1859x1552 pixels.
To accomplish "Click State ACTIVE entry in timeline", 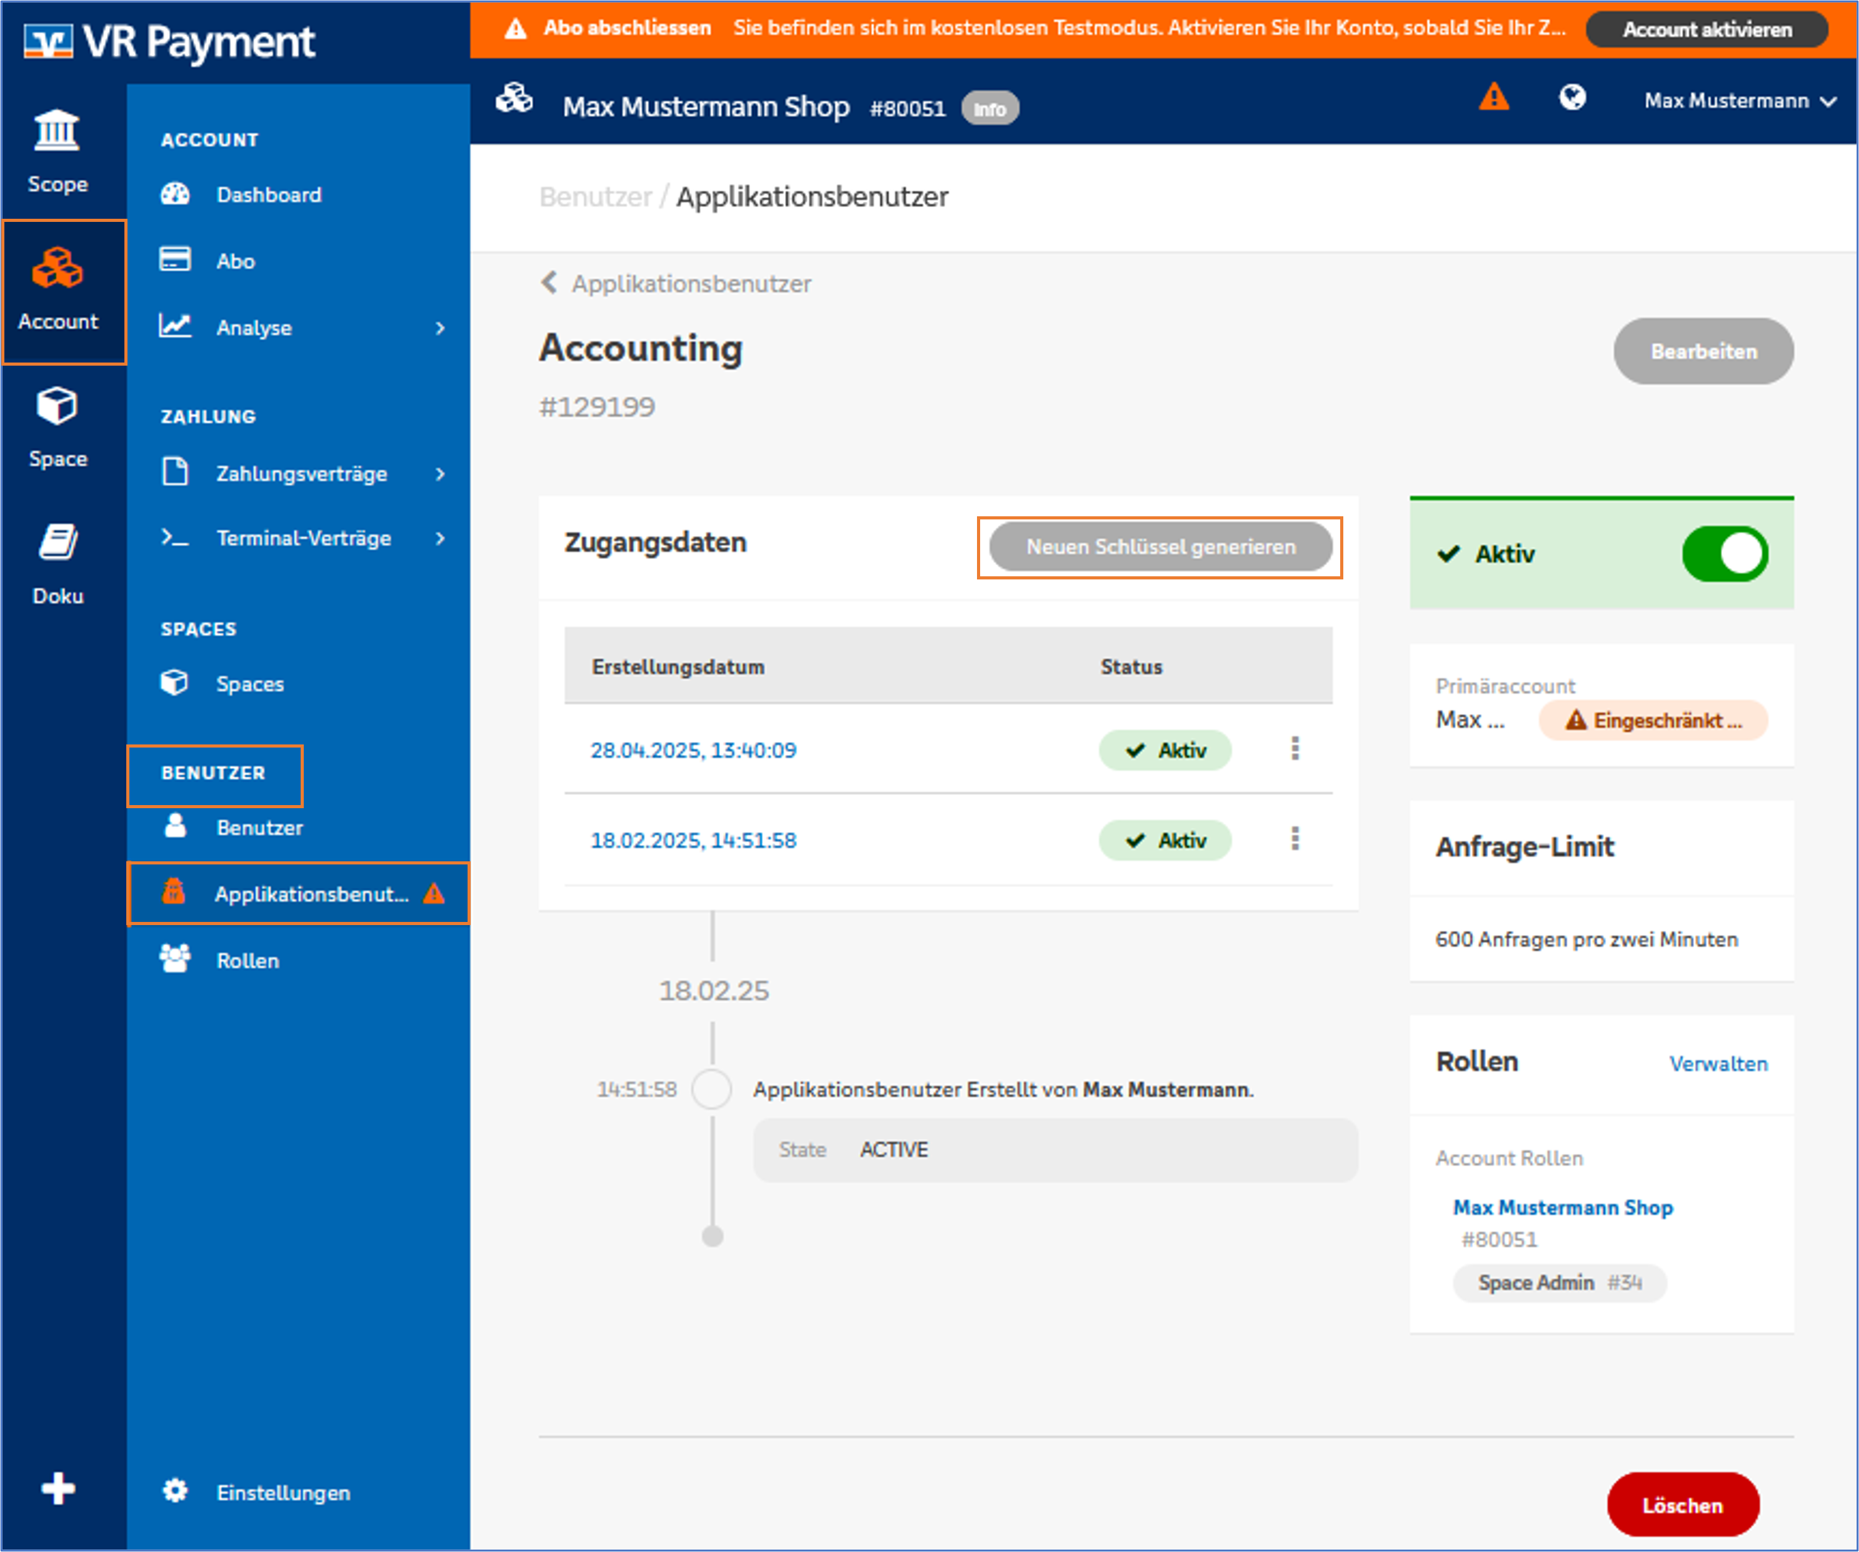I will click(1055, 1150).
